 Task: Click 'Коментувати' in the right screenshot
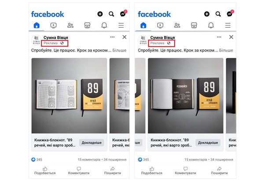185,171
